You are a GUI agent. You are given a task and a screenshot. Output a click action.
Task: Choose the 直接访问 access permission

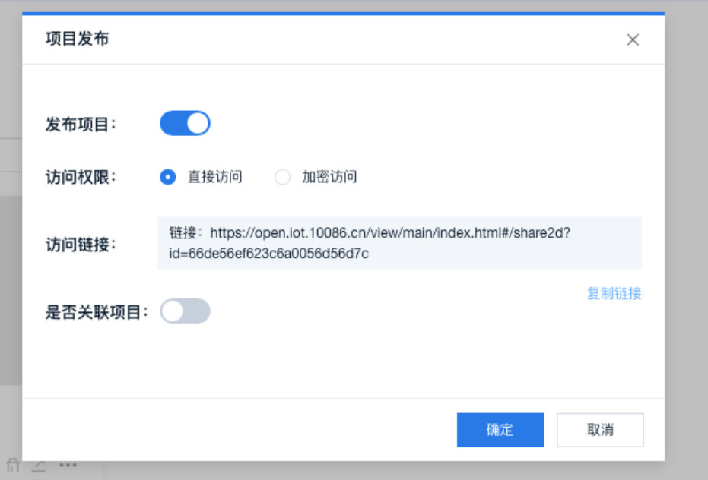(x=167, y=176)
